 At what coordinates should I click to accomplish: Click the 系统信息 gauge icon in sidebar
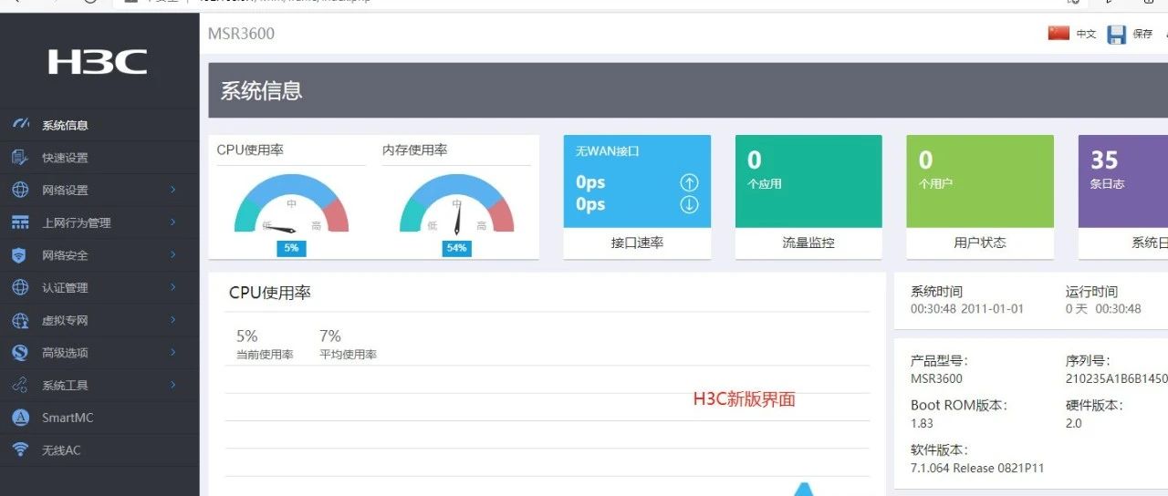[x=20, y=125]
